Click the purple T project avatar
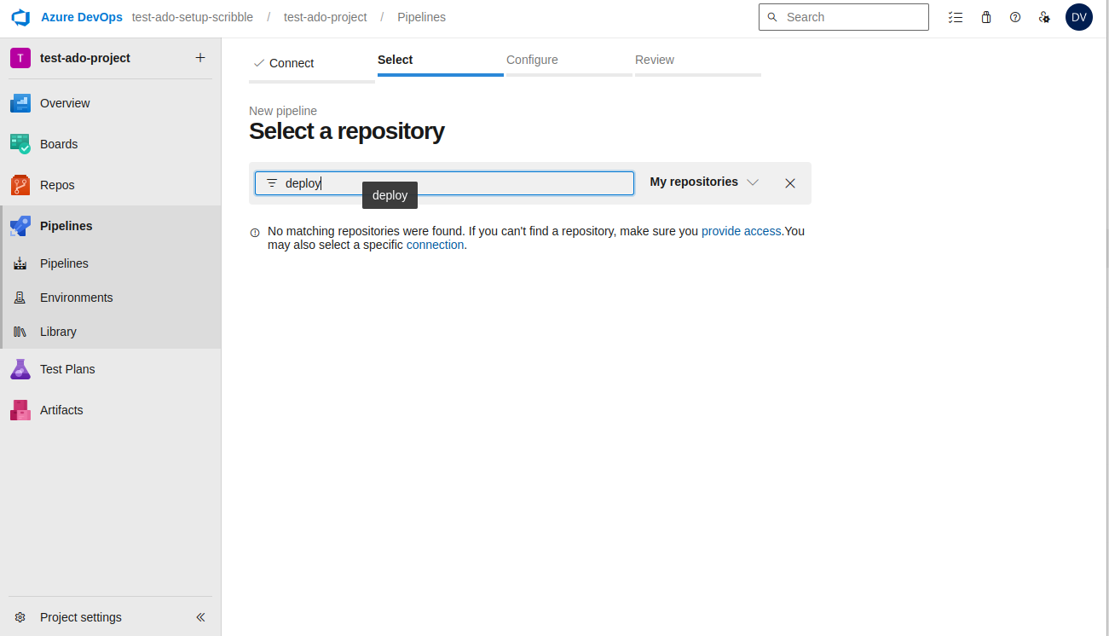The height and width of the screenshot is (636, 1109). point(20,58)
